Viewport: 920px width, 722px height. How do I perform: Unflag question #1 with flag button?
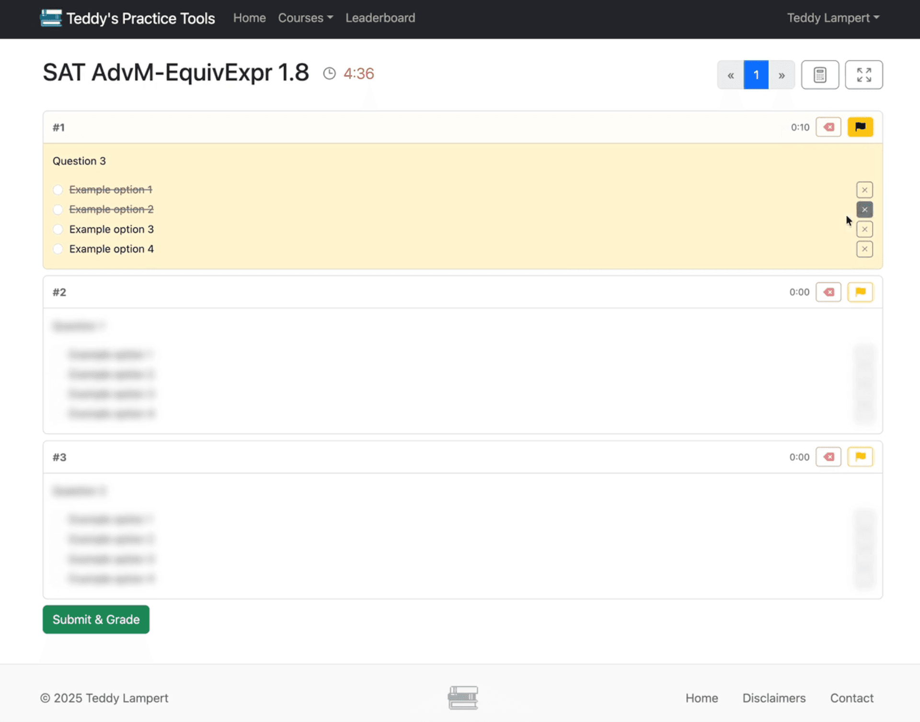pos(860,127)
